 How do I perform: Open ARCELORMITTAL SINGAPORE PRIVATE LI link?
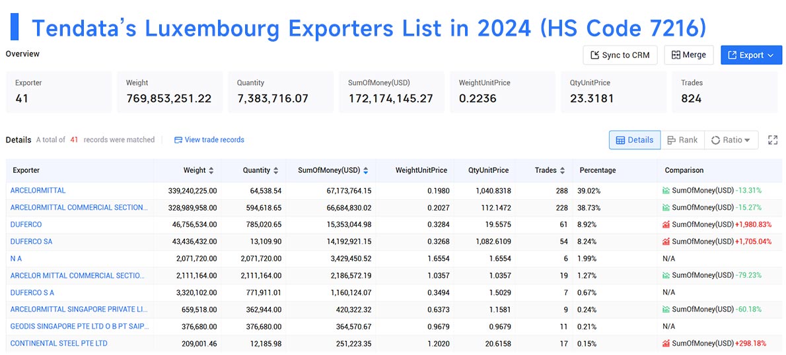tap(79, 309)
